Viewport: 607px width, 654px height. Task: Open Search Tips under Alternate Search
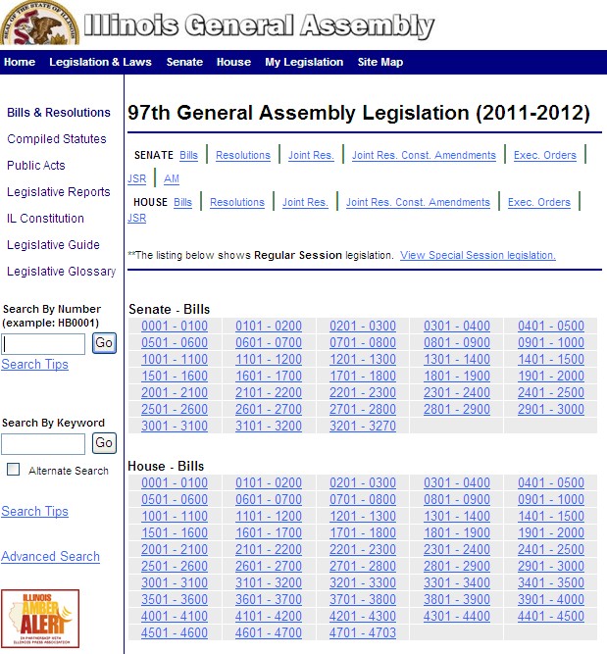pyautogui.click(x=34, y=512)
